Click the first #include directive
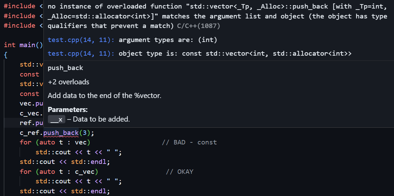Image resolution: width=394 pixels, height=196 pixels. click(x=21, y=6)
